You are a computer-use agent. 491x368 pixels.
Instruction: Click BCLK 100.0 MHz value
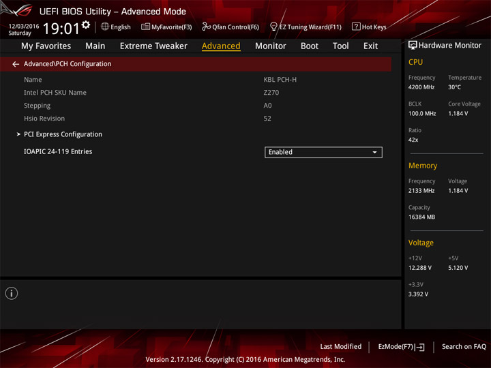pyautogui.click(x=422, y=114)
